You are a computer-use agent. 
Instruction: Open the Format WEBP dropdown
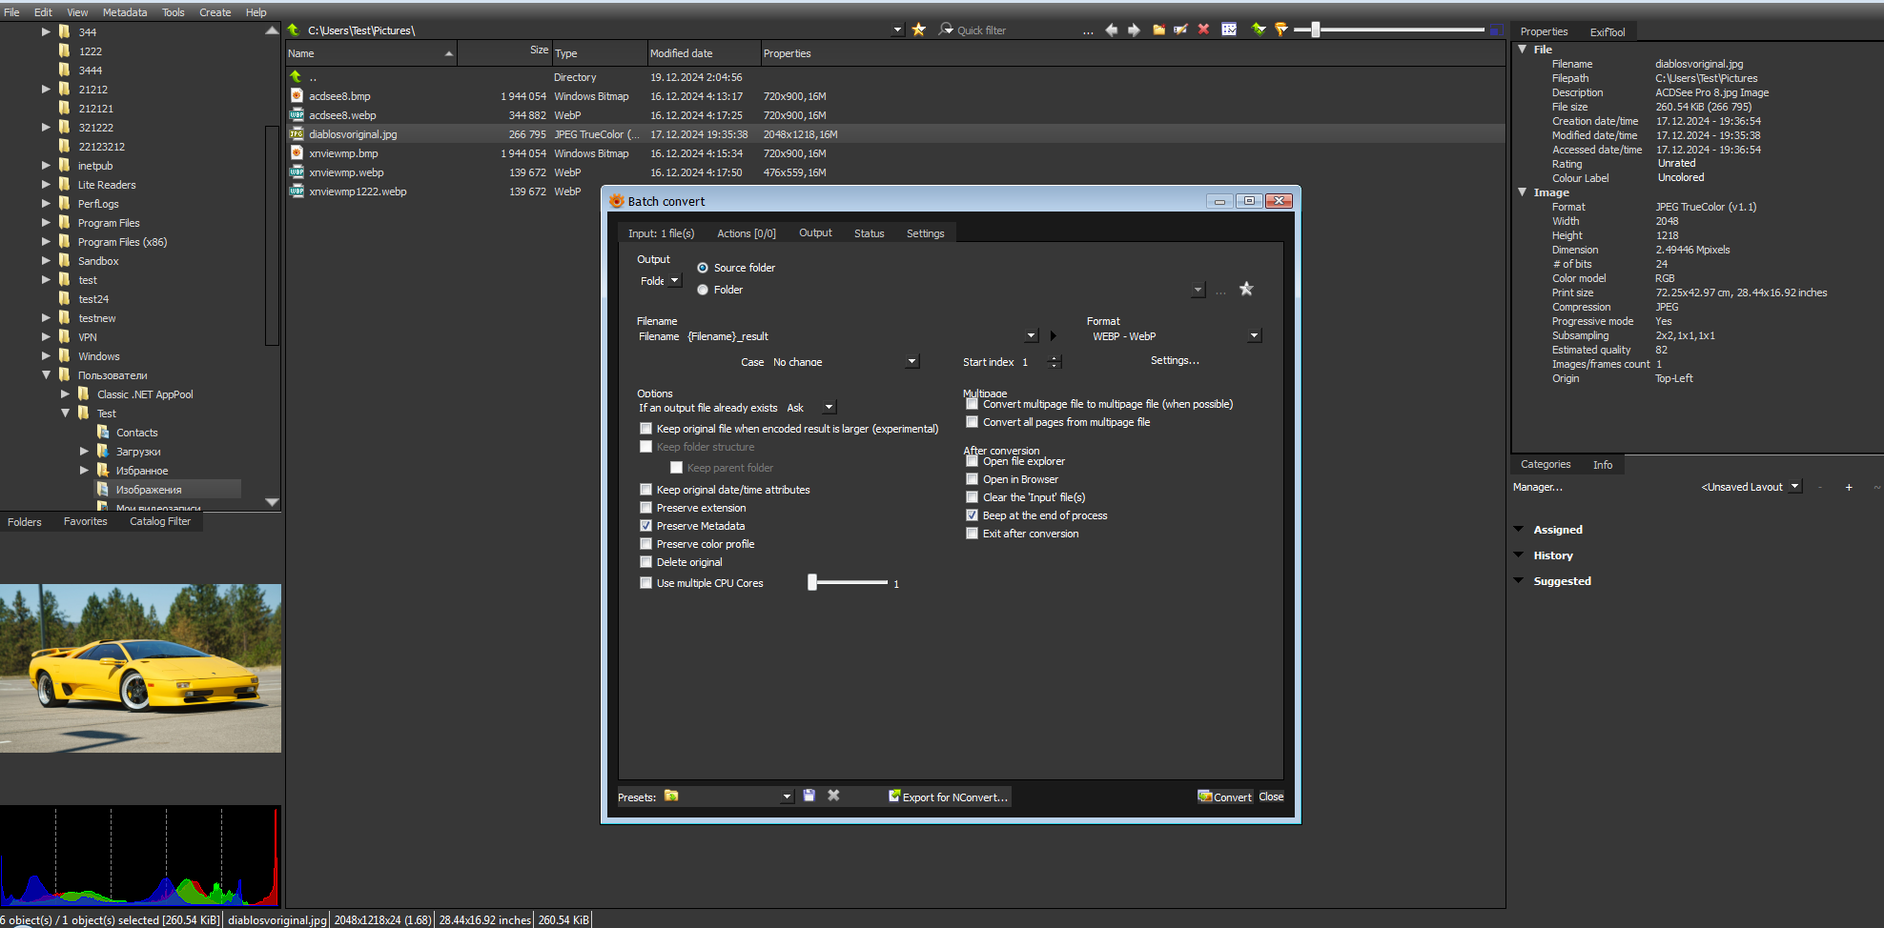[1254, 336]
